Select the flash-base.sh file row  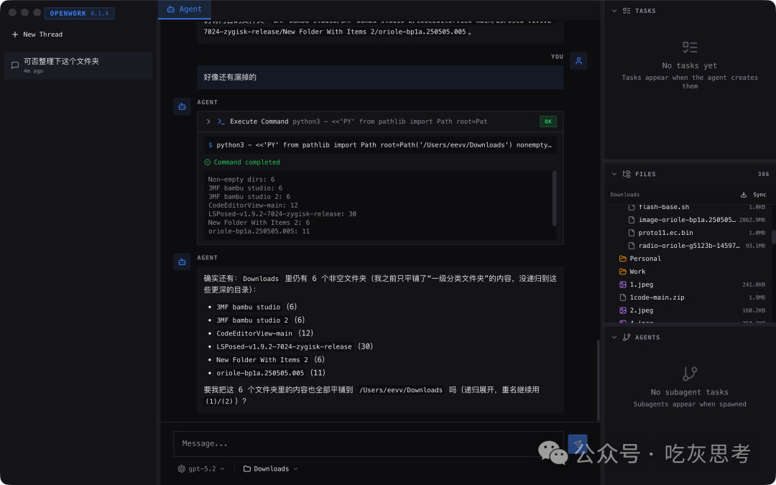(x=689, y=208)
